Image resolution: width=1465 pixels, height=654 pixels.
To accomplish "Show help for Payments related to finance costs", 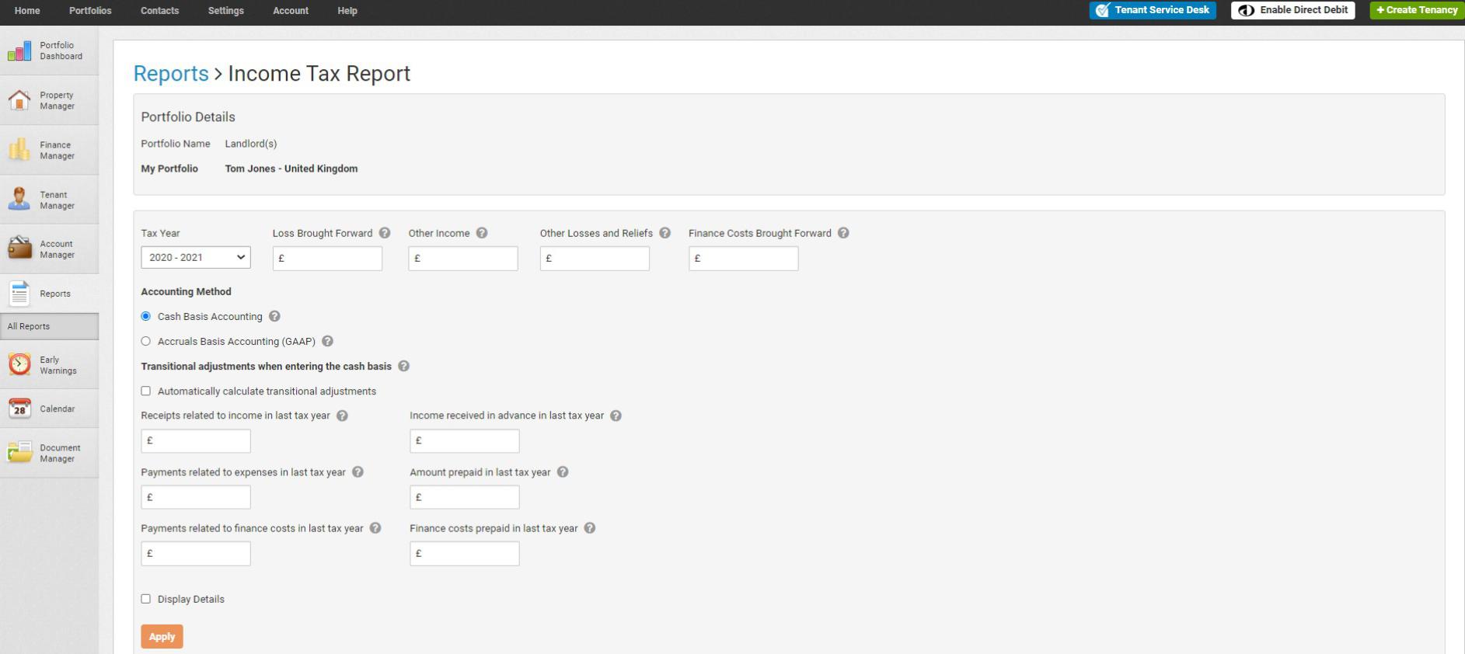I will [x=375, y=528].
